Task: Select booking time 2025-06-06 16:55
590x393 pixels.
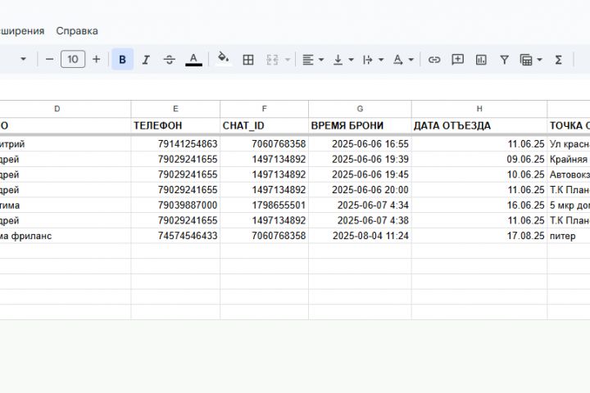Action: tap(360, 143)
